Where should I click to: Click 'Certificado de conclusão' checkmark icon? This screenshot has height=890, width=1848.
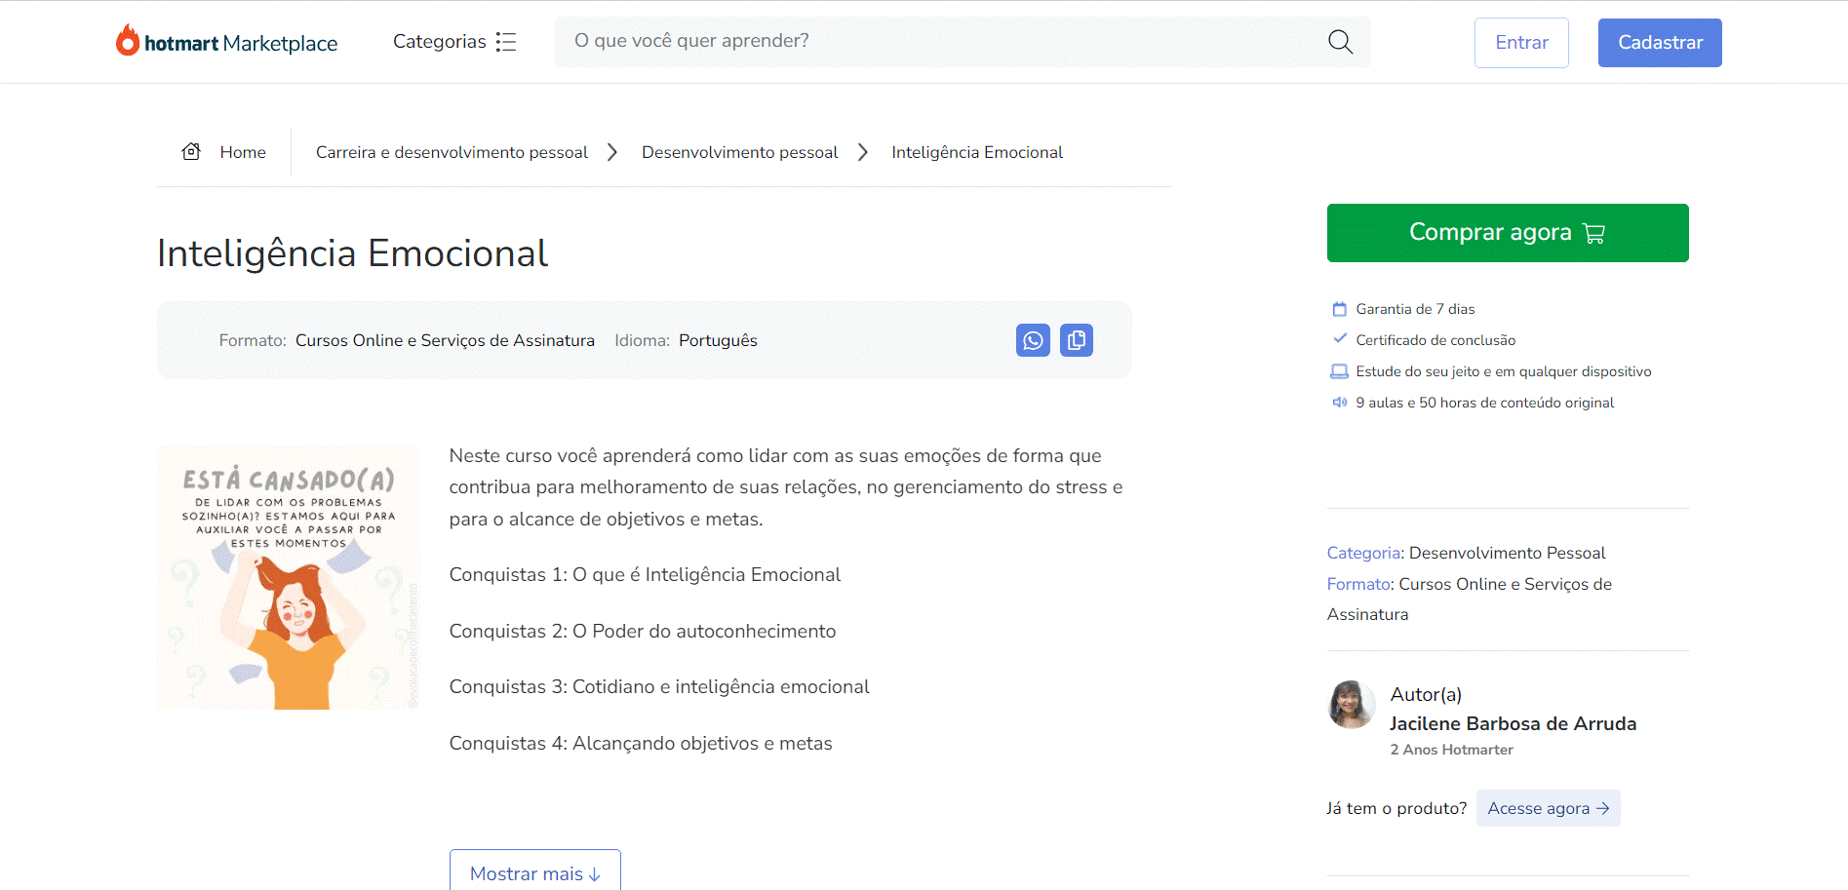[x=1339, y=339]
